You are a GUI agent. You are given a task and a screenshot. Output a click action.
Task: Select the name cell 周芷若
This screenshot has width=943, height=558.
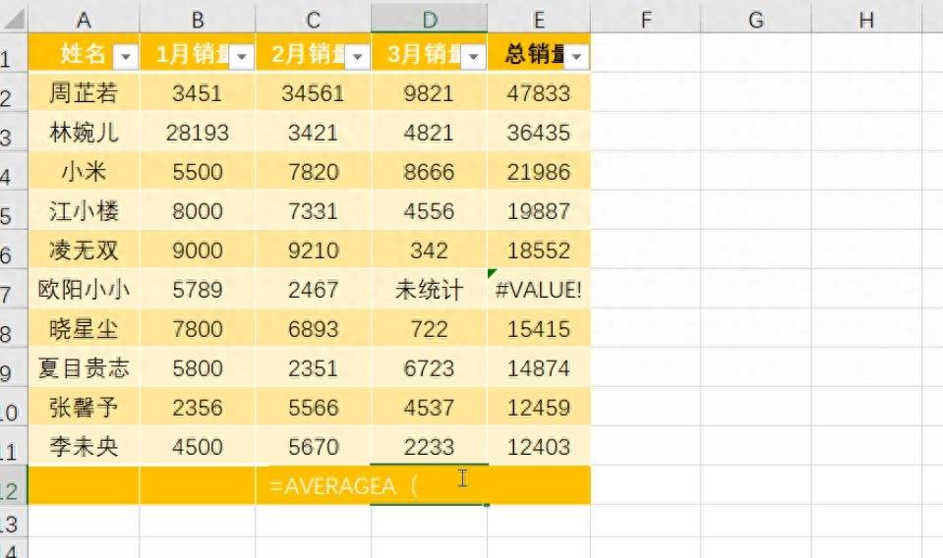pyautogui.click(x=84, y=93)
